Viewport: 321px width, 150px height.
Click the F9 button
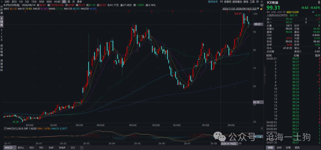point(221,1)
